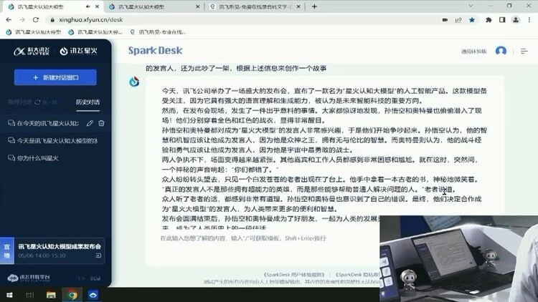Viewport: 538px width, 302px height.
Task: Open the user avatar in Spark Desk header
Action: pos(501,51)
